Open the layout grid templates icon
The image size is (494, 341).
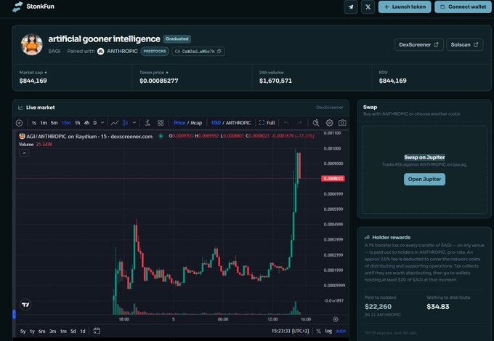[161, 123]
